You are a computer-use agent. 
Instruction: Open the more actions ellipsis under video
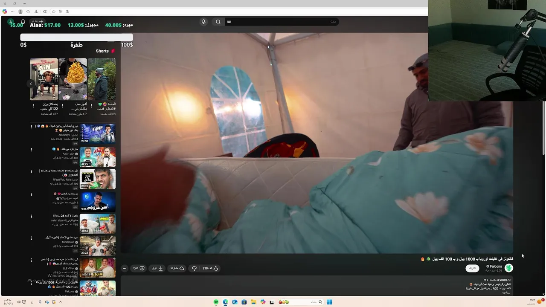(125, 268)
